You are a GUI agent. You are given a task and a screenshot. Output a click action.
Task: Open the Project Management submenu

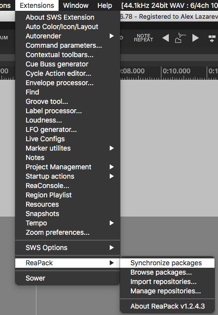68,167
